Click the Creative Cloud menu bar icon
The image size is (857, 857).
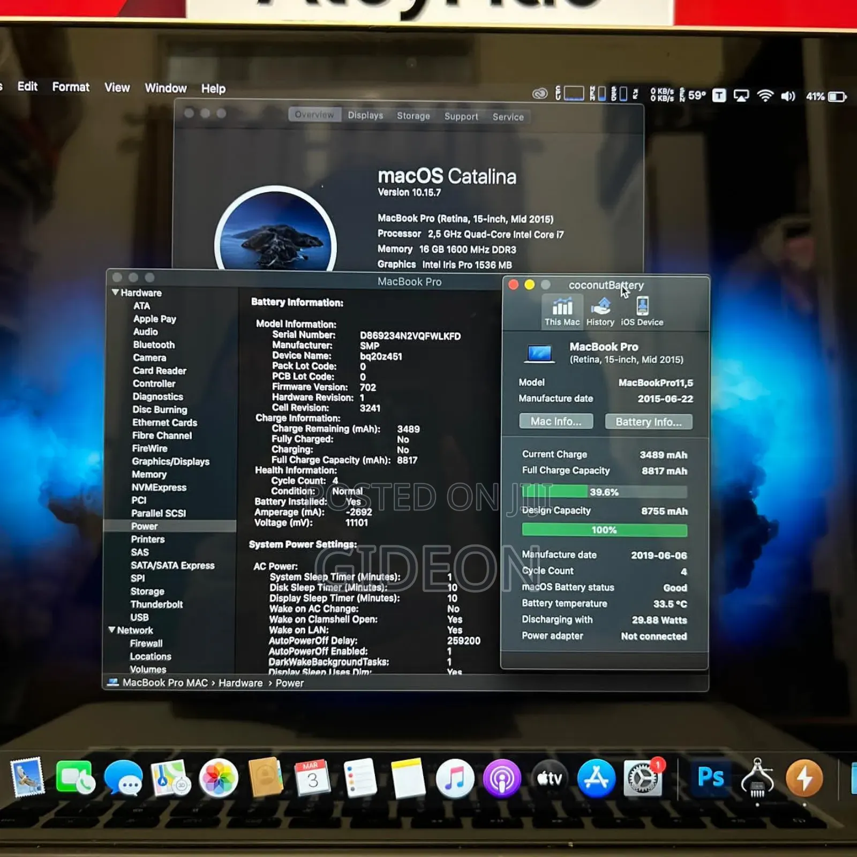[x=539, y=94]
